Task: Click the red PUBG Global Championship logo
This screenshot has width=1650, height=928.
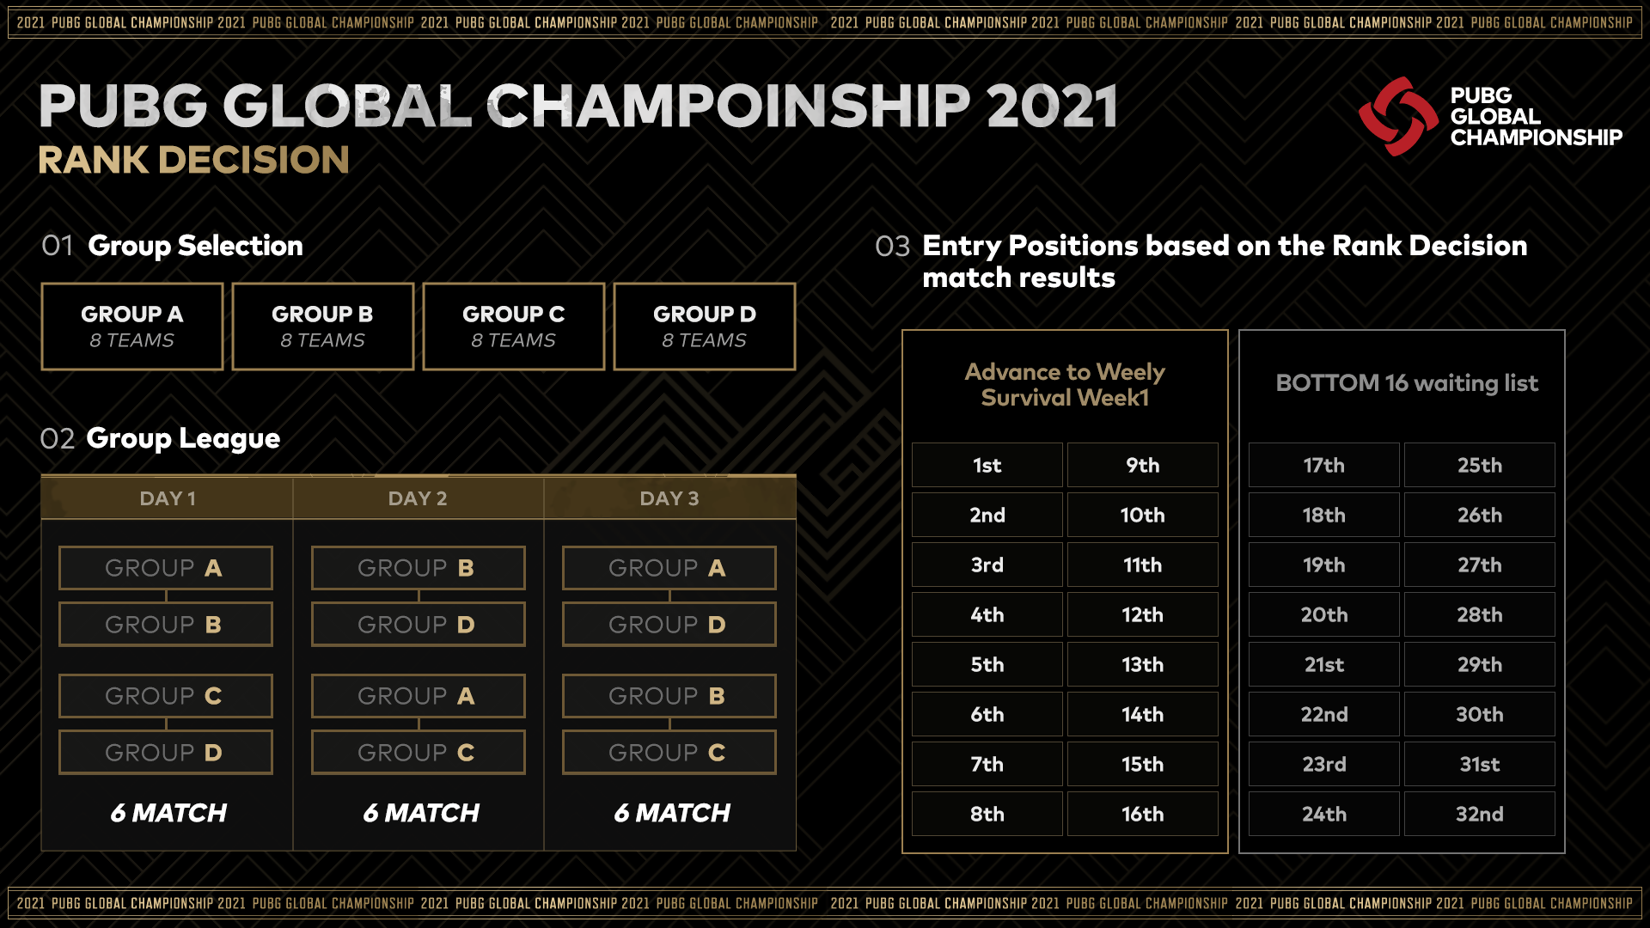Action: 1398,116
